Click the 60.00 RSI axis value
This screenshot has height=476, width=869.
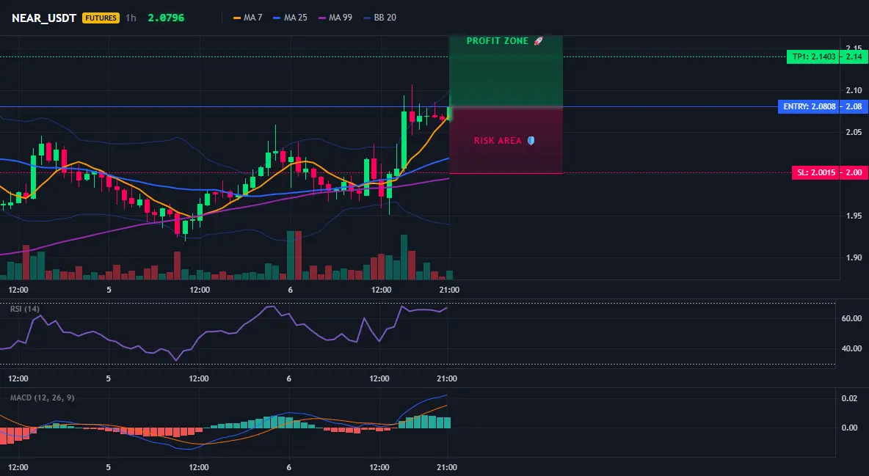click(x=851, y=318)
